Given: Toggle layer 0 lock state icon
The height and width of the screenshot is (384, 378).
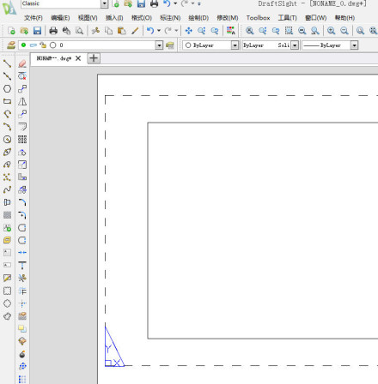Looking at the screenshot, I should tap(43, 45).
